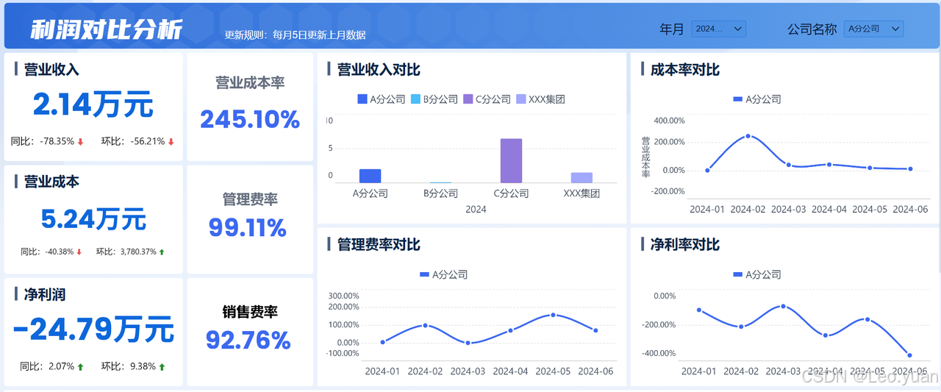Click the 400.00% y-axis label in 成本率对比
This screenshot has height=392, width=941.
pos(669,120)
